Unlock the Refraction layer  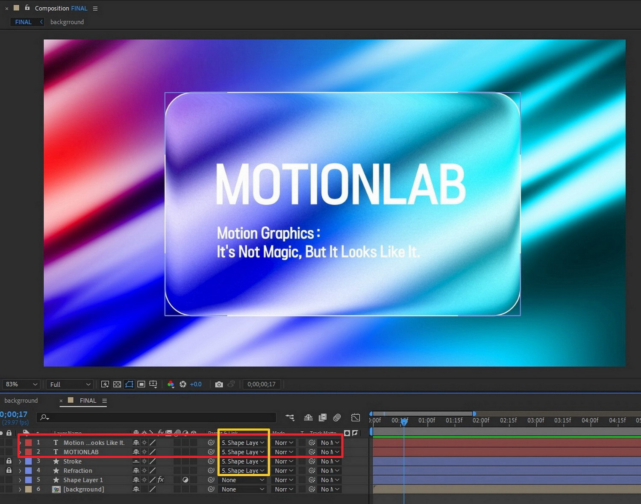[x=9, y=471]
